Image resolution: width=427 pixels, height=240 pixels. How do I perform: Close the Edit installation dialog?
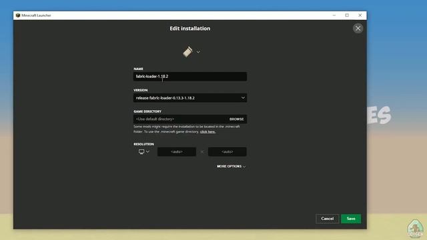[358, 28]
